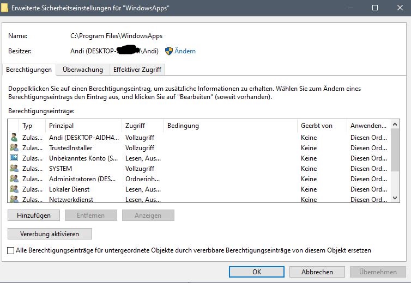Select the TrustedInstaller principal entry

70,148
